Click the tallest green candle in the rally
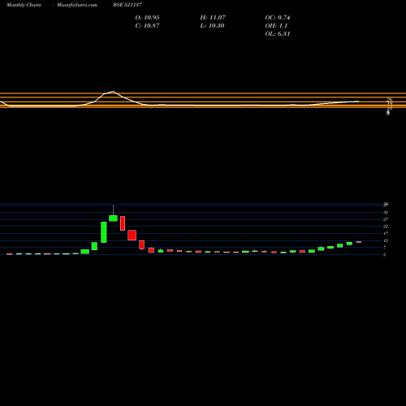This screenshot has width=406, height=406. pos(104,232)
